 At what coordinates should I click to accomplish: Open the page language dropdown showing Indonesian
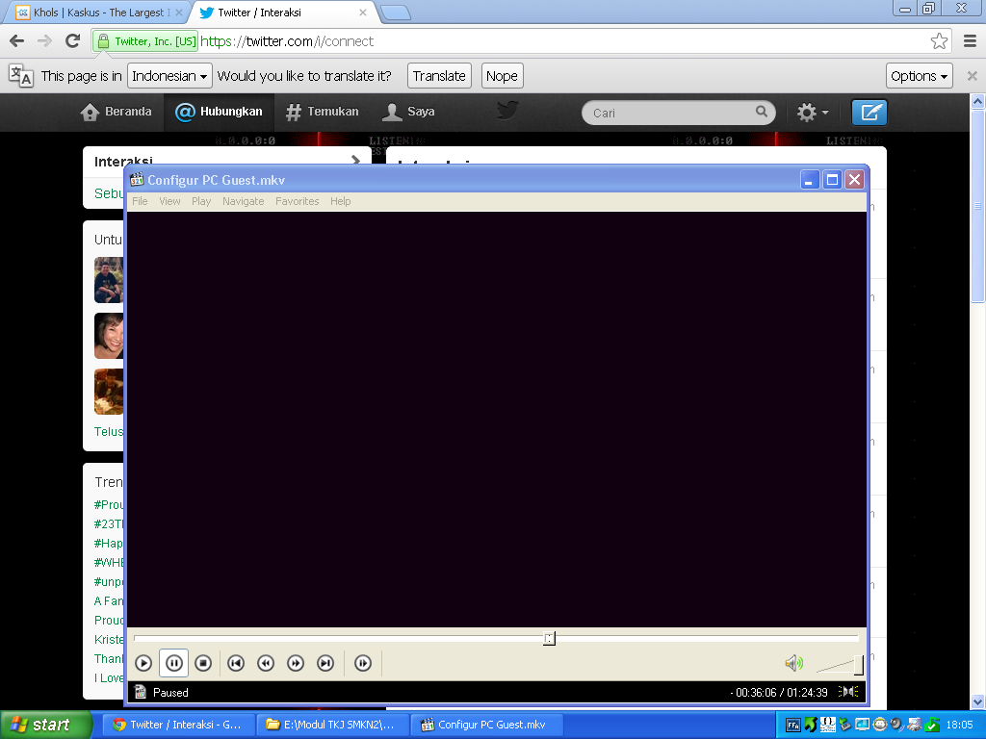pos(170,76)
